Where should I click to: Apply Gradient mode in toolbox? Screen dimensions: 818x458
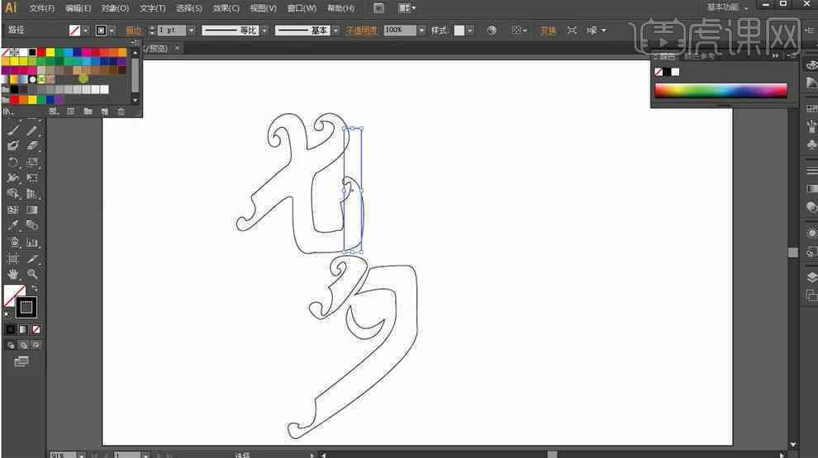point(23,329)
